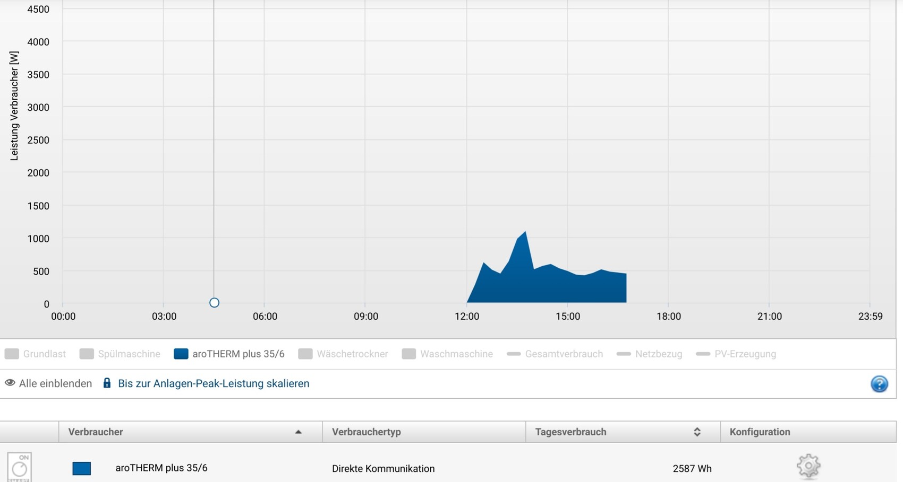Screen dimensions: 903x482
Task: Hide the aroTHERM plus 35/6 legend series
Action: pos(229,354)
